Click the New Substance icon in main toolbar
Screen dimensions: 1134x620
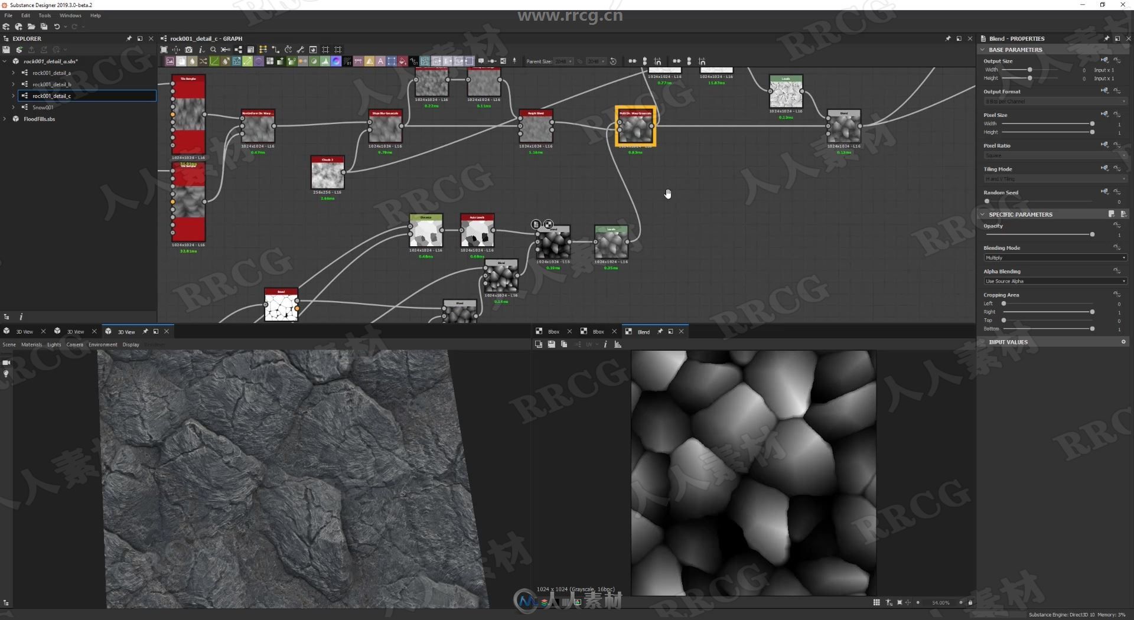click(x=6, y=27)
